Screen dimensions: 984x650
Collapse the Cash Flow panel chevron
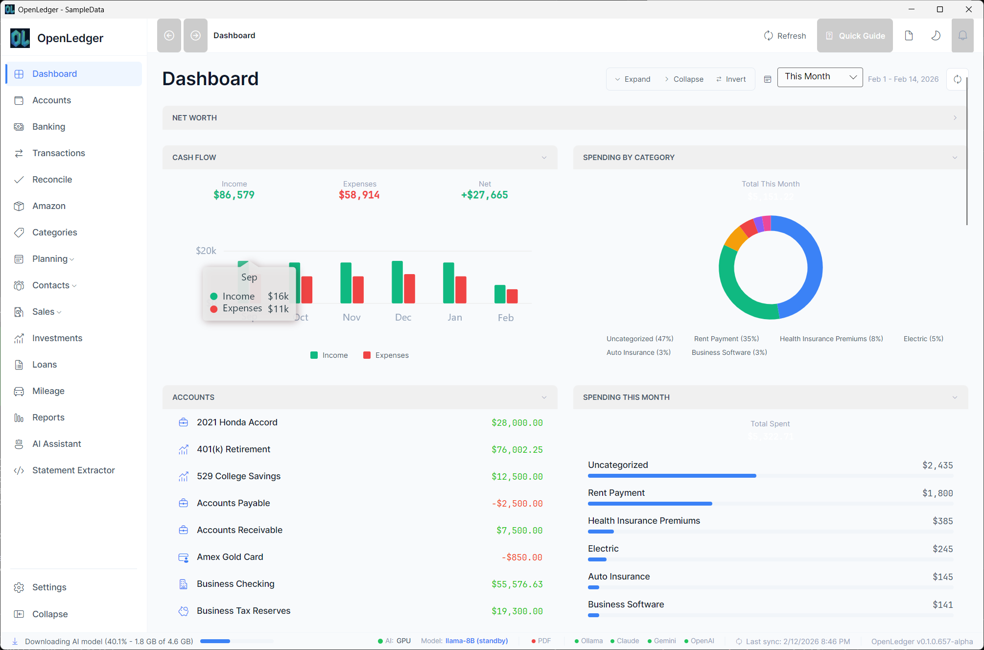coord(544,157)
